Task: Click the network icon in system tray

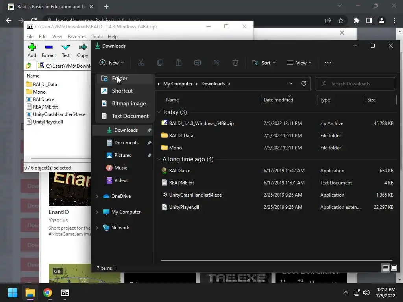Action: pos(357,293)
